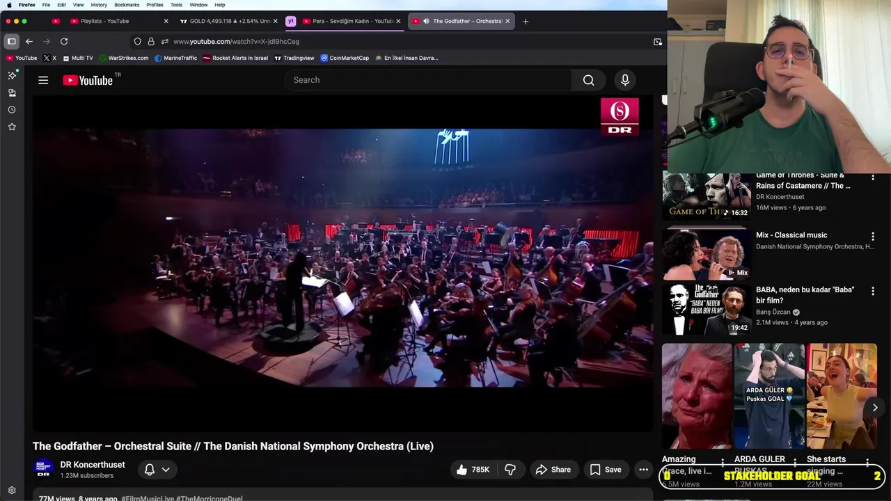Open options menu for Mix - Classical music

point(873,237)
